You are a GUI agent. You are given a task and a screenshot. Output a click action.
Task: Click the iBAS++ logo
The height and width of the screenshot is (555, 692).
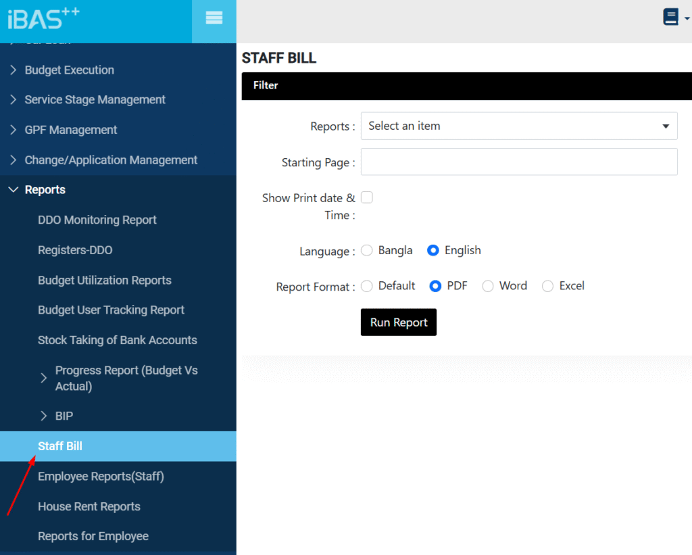43,19
